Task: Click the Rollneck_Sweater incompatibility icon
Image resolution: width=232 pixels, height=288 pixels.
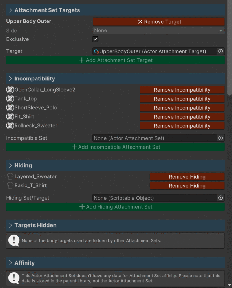Action: (x=10, y=126)
